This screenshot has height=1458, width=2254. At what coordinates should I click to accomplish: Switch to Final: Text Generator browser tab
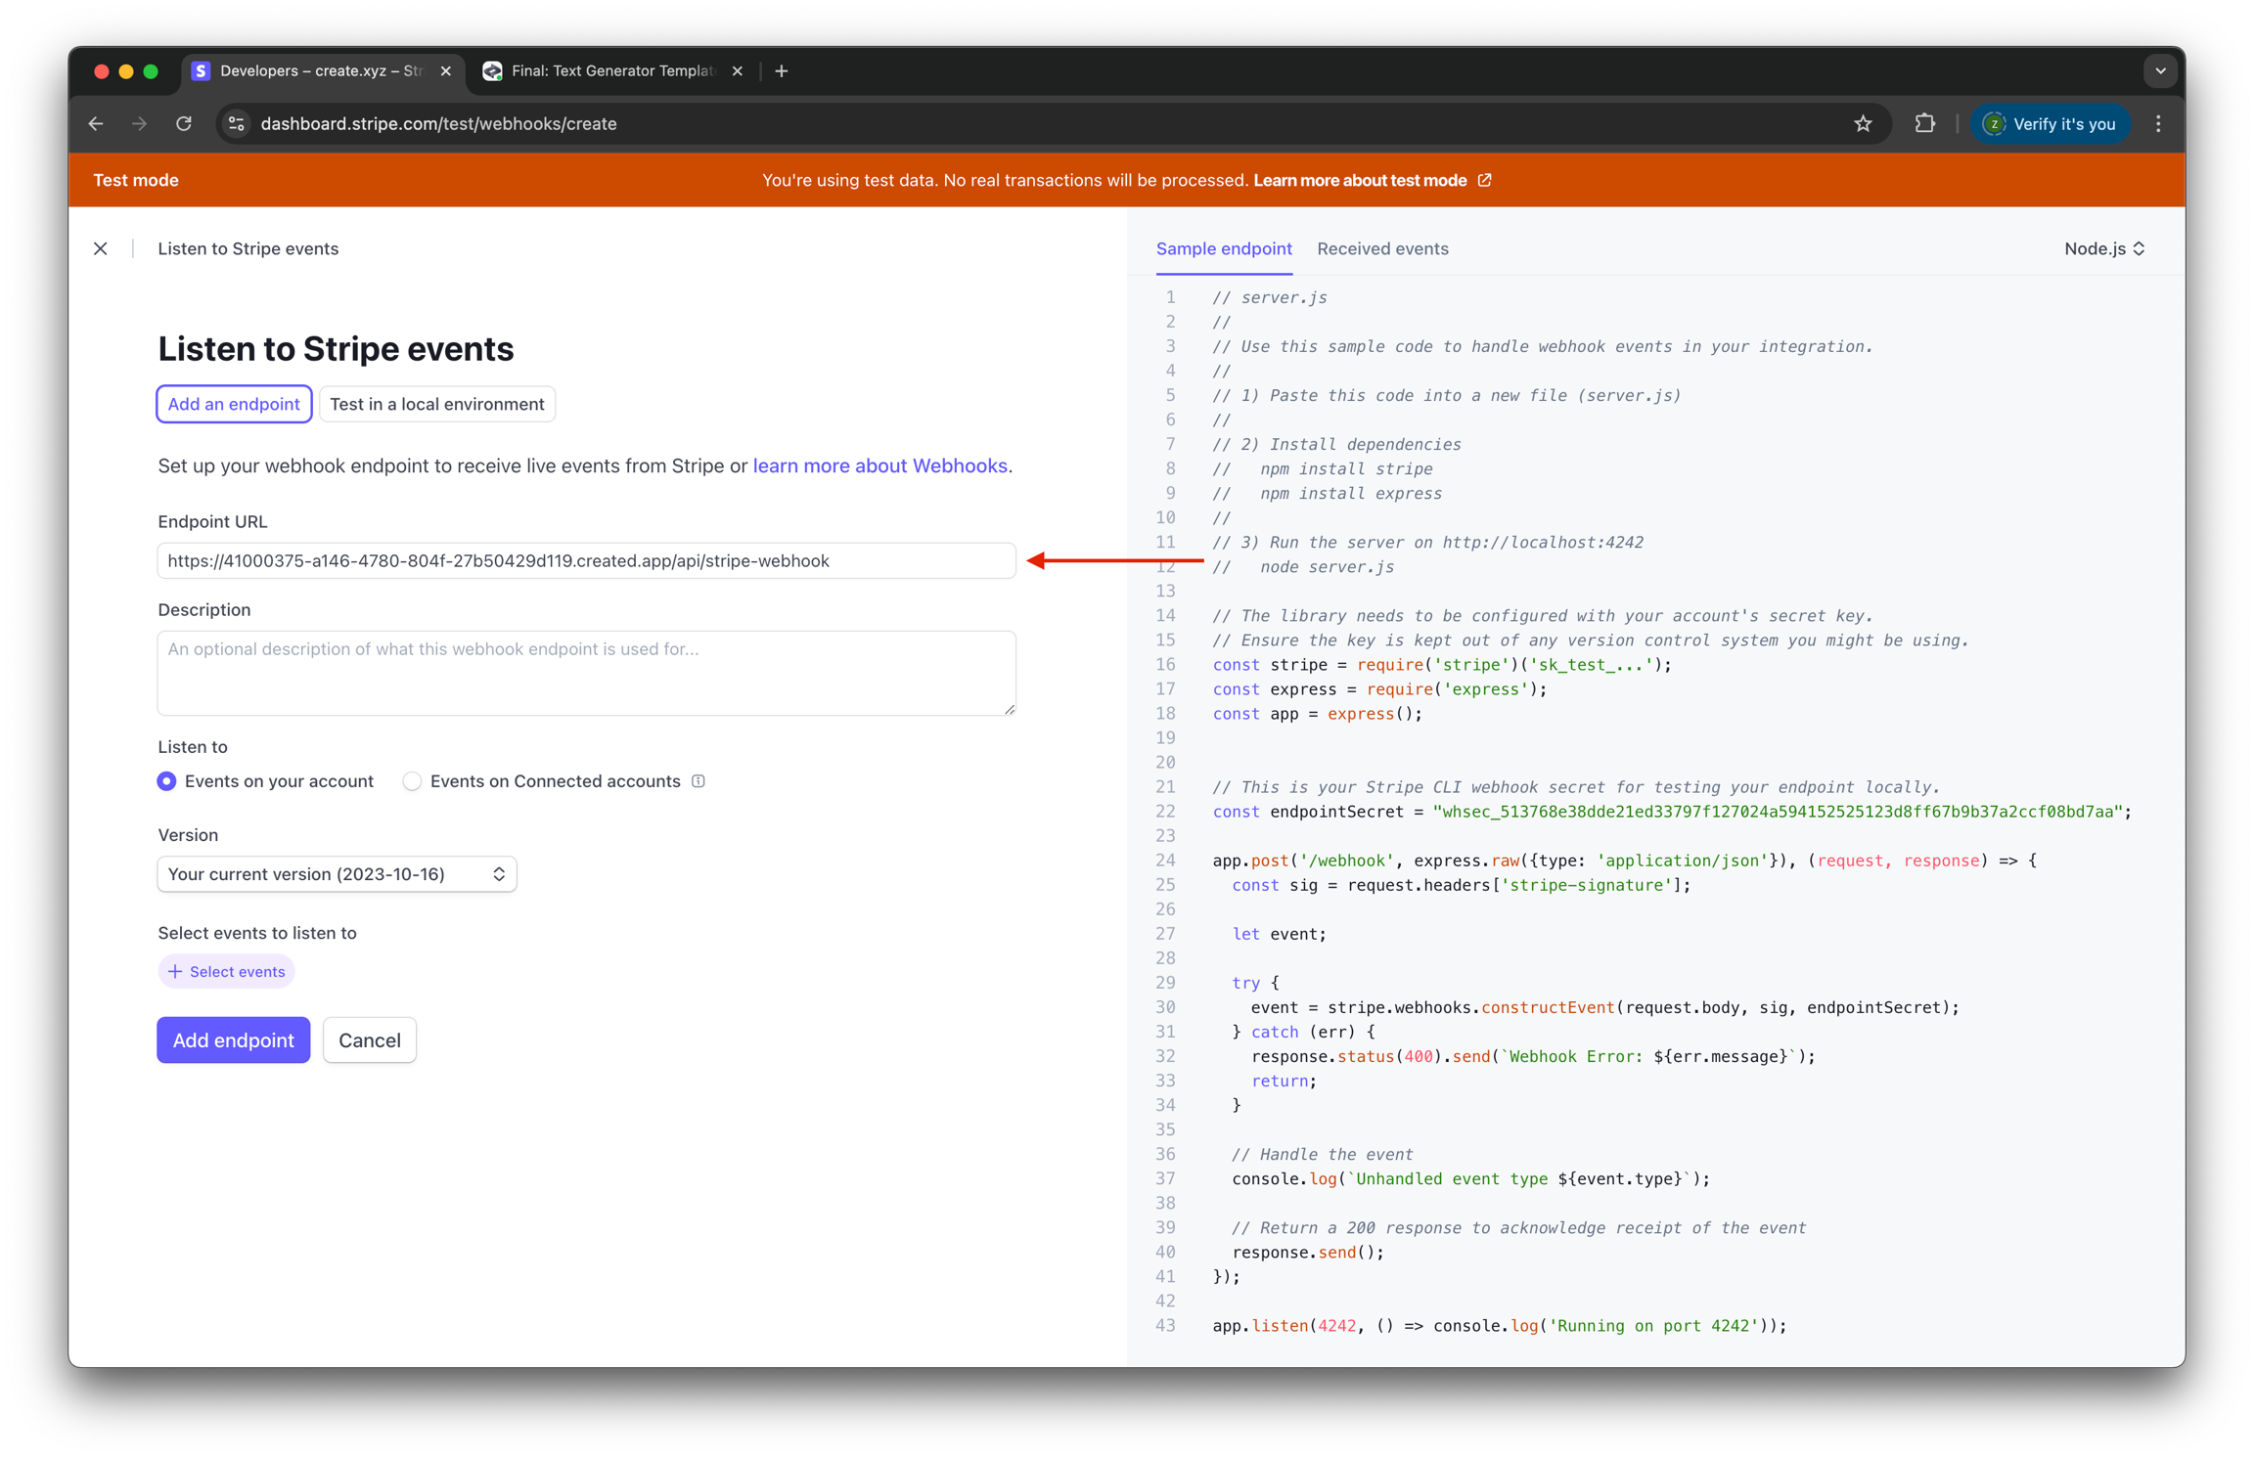pos(611,71)
